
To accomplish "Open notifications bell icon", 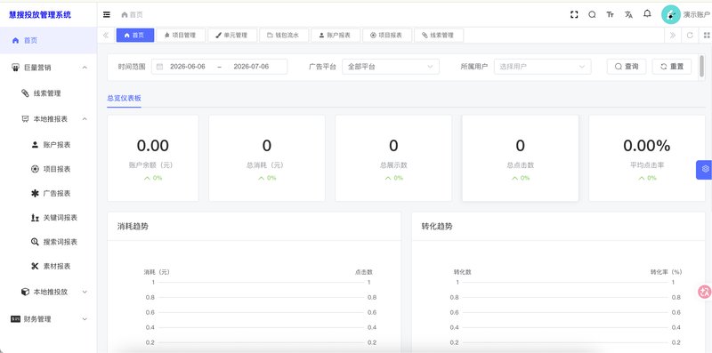I will (x=647, y=14).
